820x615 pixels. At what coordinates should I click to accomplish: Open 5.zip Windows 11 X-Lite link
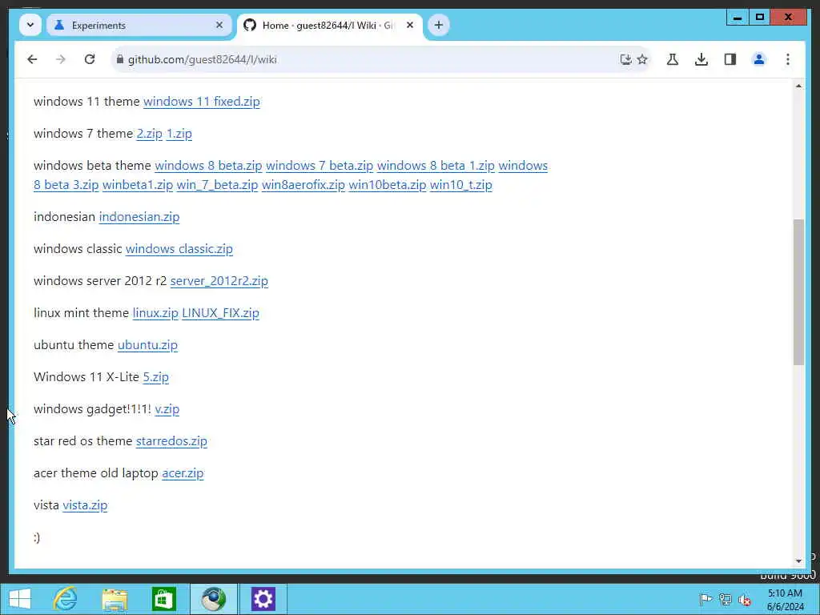(x=156, y=377)
